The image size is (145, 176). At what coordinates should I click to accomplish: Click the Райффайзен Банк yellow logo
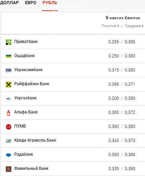click(x=9, y=85)
